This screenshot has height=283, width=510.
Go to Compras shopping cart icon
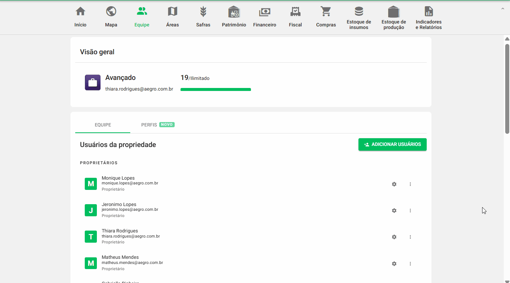[x=326, y=12]
